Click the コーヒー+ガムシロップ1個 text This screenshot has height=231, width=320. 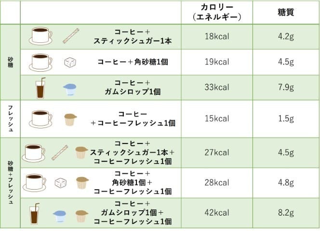tap(134, 87)
